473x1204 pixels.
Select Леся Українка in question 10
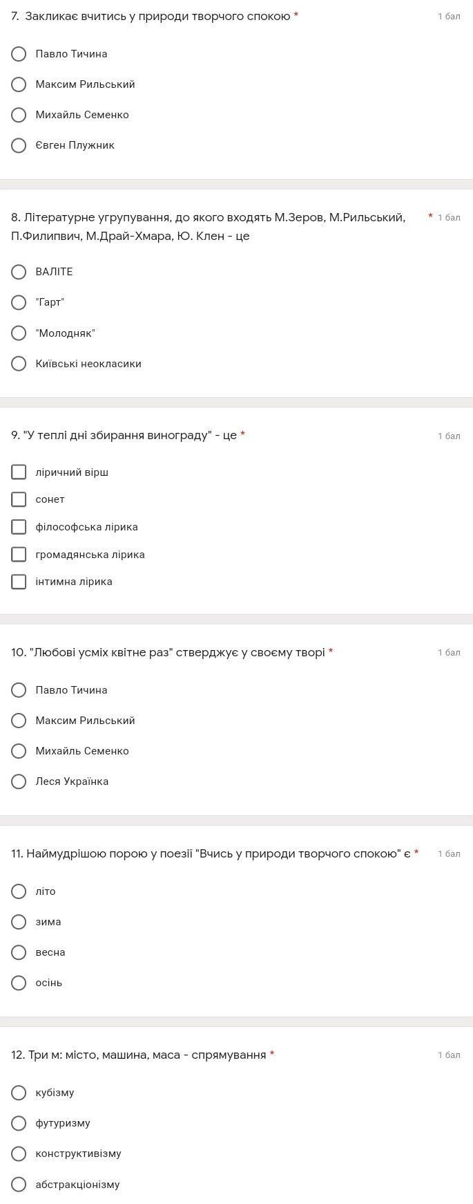[19, 781]
